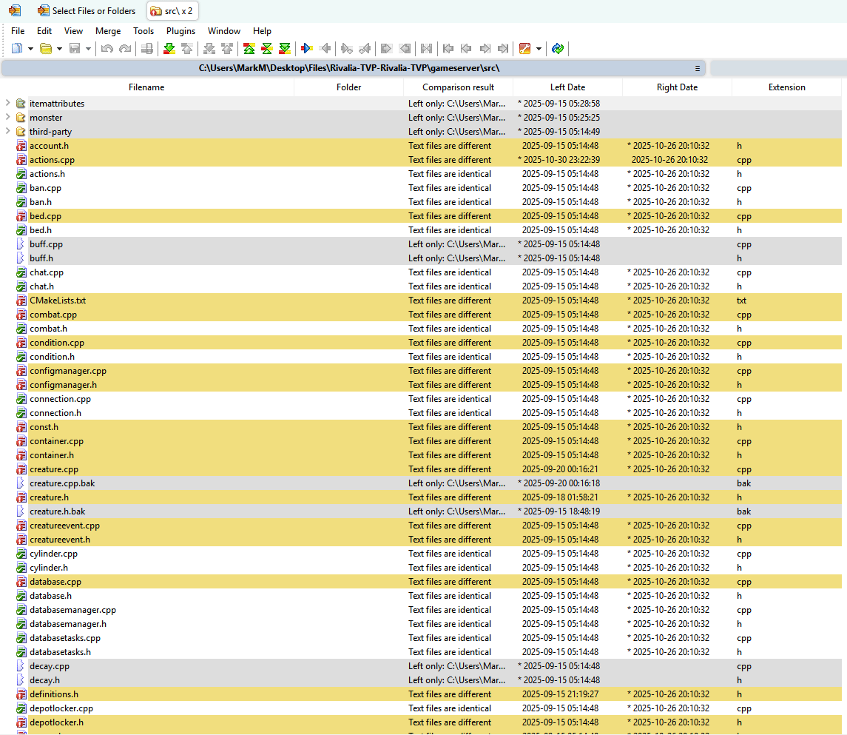Switch to the src\ x 2 tab

pos(172,11)
